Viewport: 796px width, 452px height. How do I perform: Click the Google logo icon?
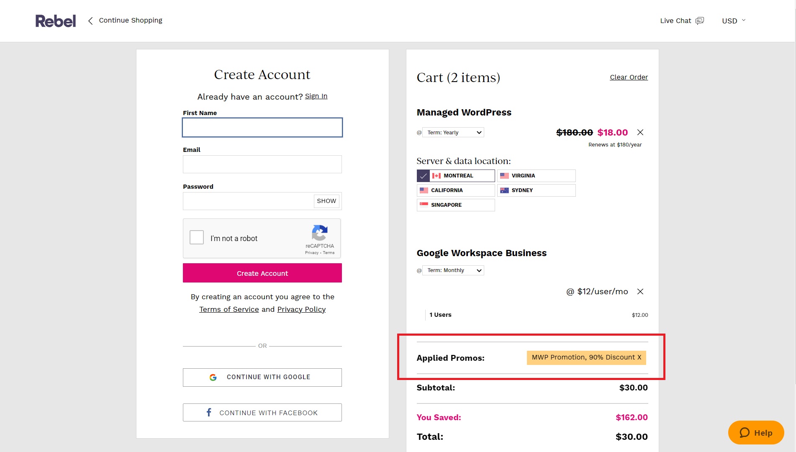pos(213,378)
